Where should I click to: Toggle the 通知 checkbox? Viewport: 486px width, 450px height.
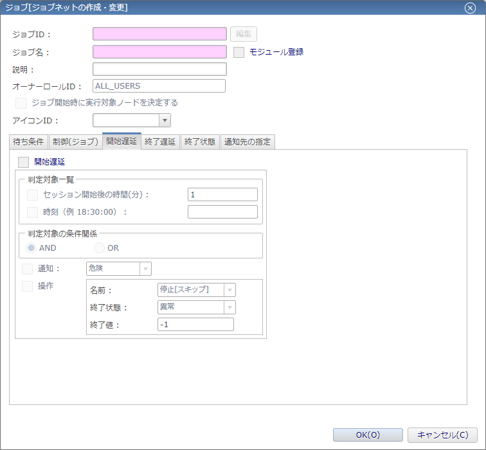[x=27, y=269]
